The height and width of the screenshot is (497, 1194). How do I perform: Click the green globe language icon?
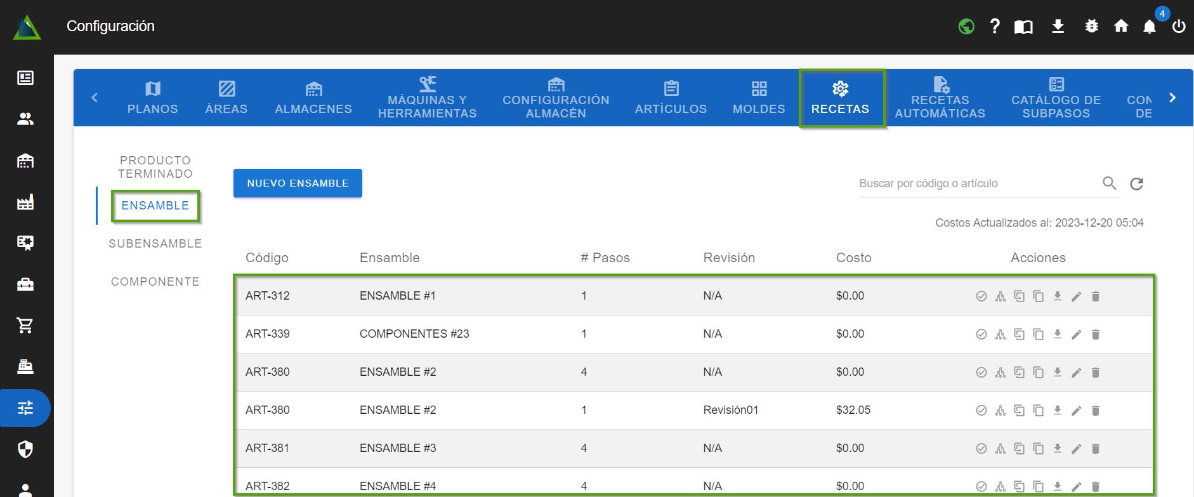[x=966, y=26]
